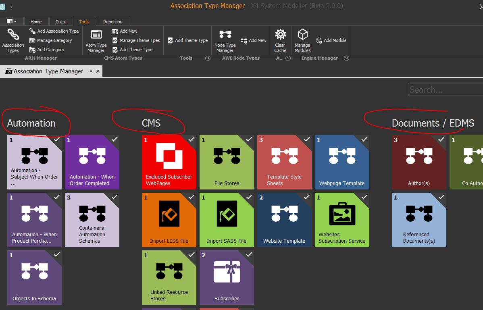Switch to the Reporting ribbon tab
Screen dimensions: 483x310
pos(113,21)
